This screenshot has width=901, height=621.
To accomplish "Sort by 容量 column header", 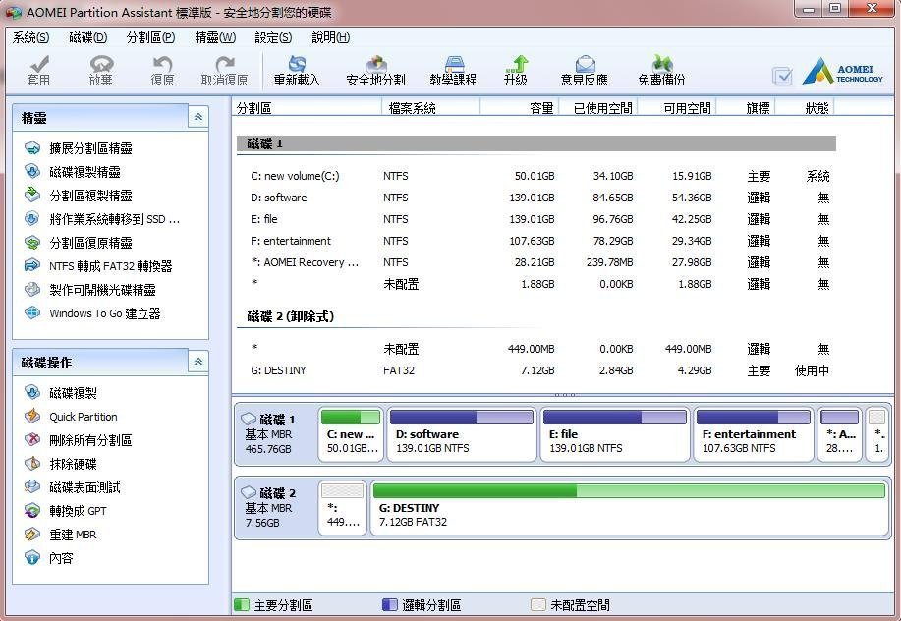I will pyautogui.click(x=520, y=107).
